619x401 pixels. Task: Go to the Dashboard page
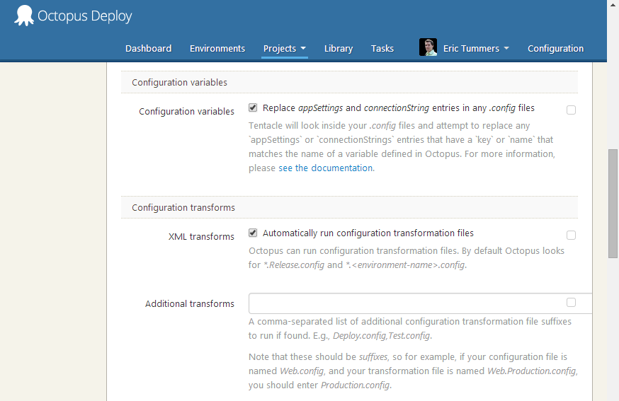148,48
